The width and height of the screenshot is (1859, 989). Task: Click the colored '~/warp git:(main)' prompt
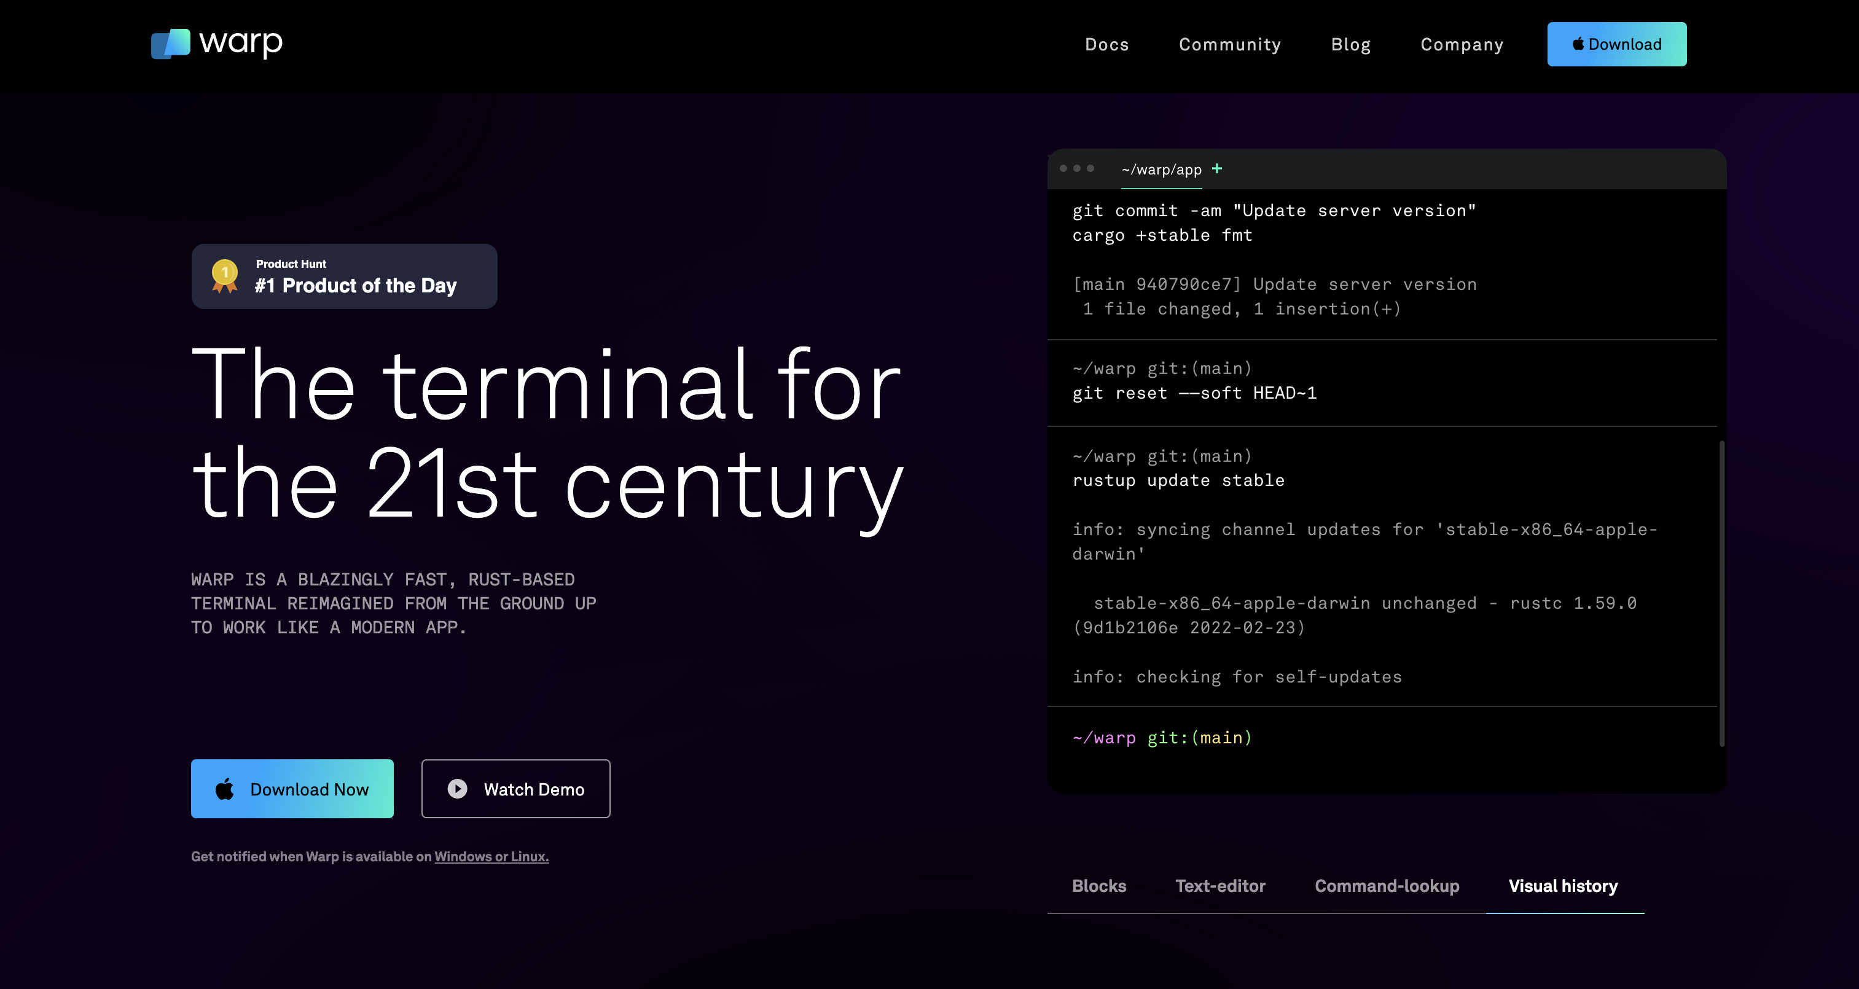1162,737
